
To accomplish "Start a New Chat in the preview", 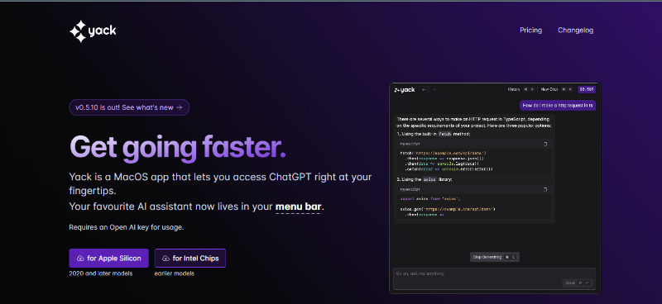I will click(x=557, y=89).
